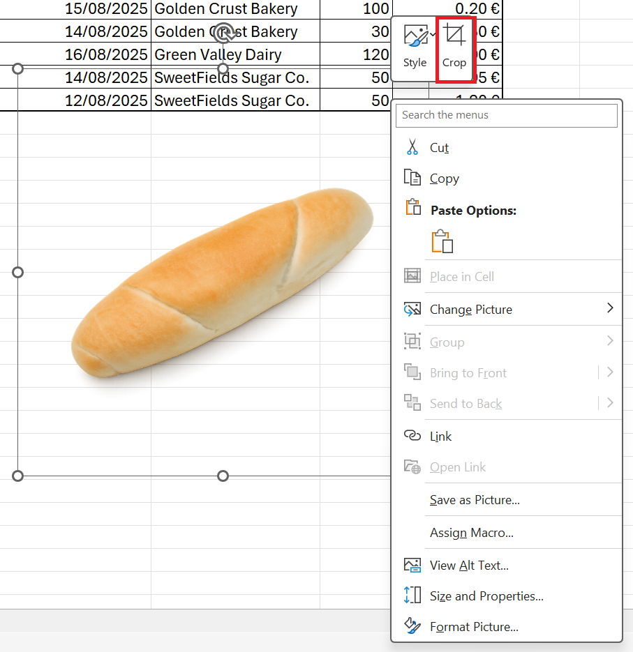Select Open Link menu entry
This screenshot has width=633, height=652.
(507, 467)
